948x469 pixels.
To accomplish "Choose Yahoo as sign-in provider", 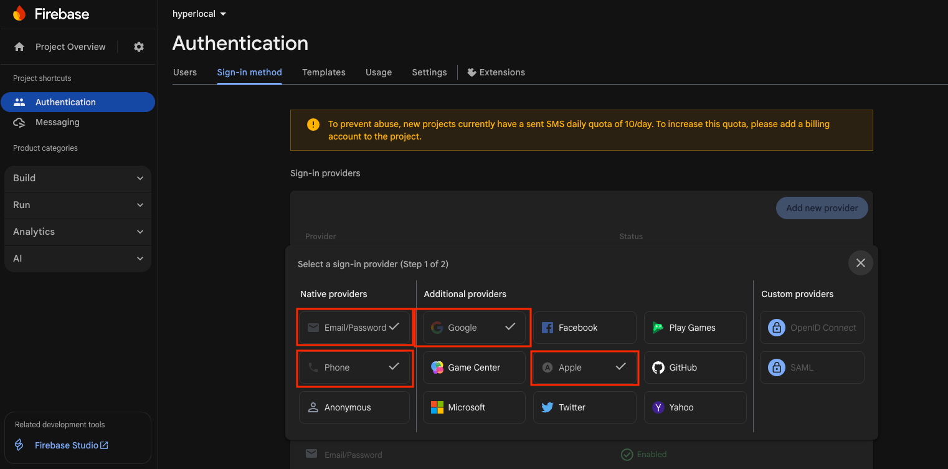I will (695, 407).
